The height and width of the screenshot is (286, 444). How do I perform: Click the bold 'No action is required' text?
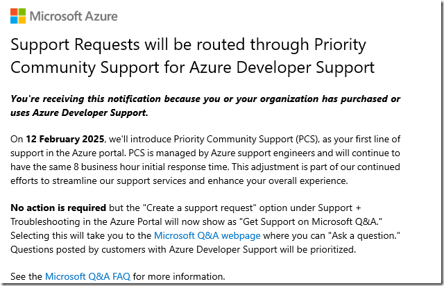(x=58, y=208)
